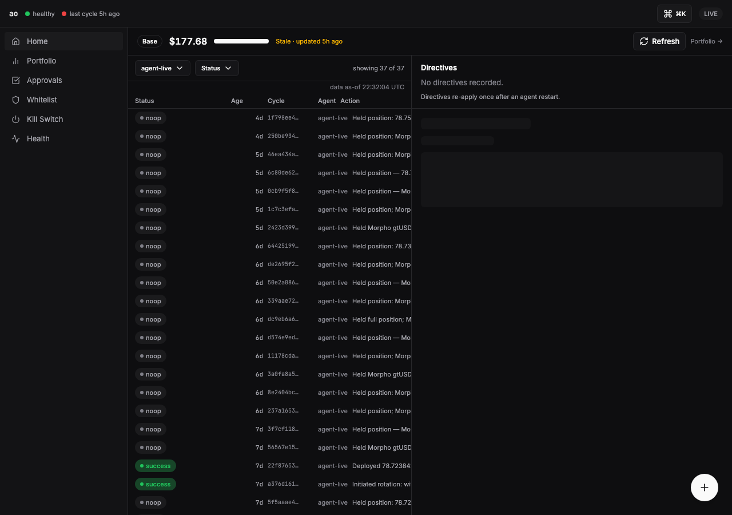Screen dimensions: 732x515
Task: Click the noop badge for cycle 5f5aaae4
Action: 151,502
